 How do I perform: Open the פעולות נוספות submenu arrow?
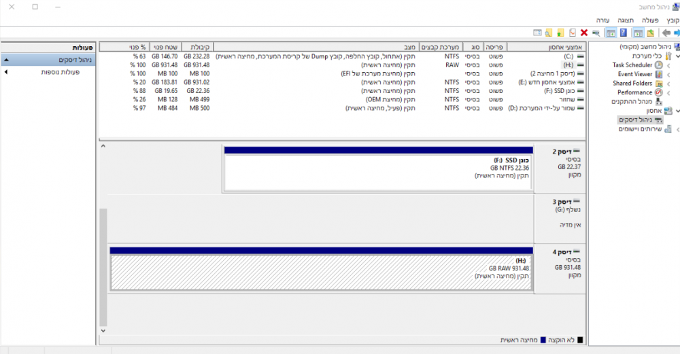click(x=5, y=72)
